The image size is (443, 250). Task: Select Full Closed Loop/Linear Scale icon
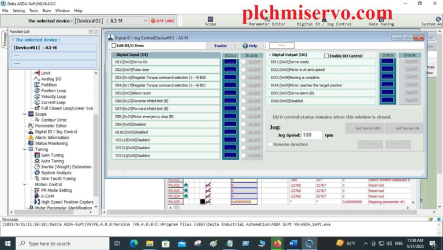[x=37, y=108]
